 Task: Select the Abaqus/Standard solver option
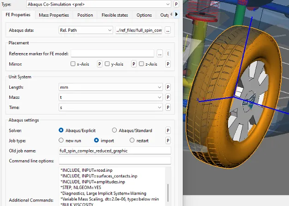coord(114,131)
